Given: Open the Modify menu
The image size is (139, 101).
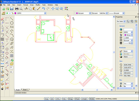Looking at the screenshot, I should (x=38, y=5).
